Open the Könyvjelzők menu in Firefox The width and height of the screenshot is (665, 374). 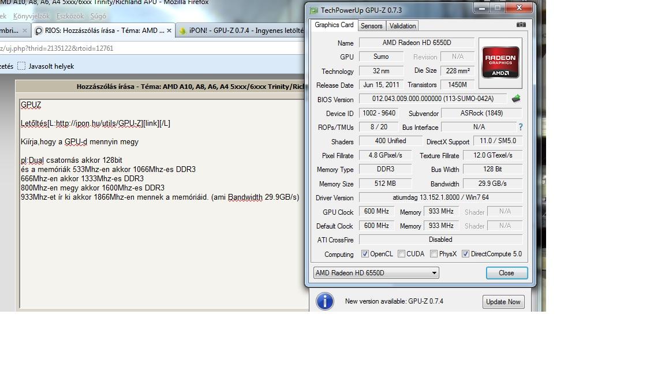pyautogui.click(x=31, y=16)
